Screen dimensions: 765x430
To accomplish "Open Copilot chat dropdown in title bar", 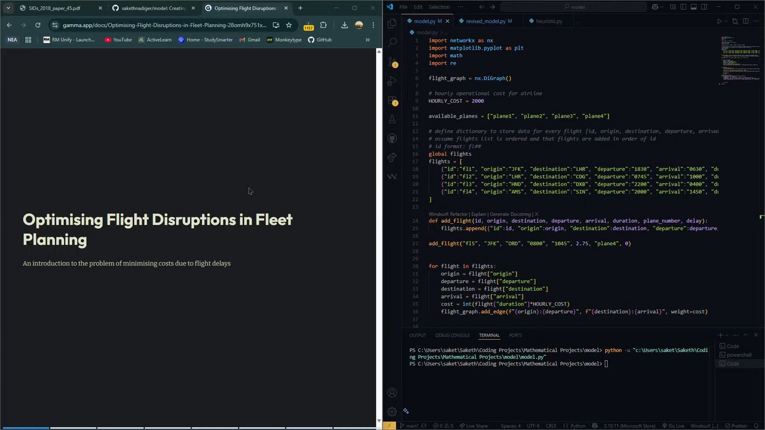I will (662, 7).
